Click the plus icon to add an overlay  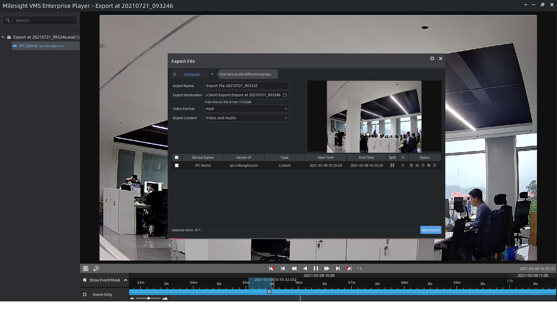click(212, 74)
